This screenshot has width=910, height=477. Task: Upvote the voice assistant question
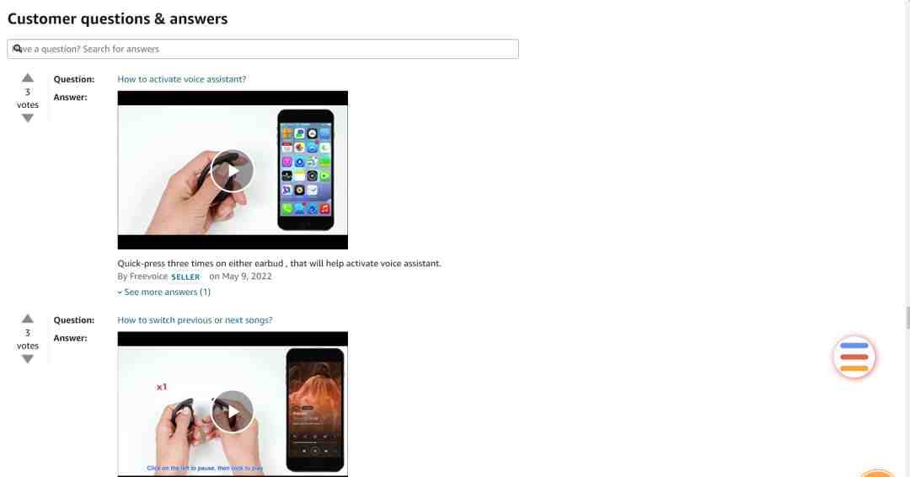[27, 78]
